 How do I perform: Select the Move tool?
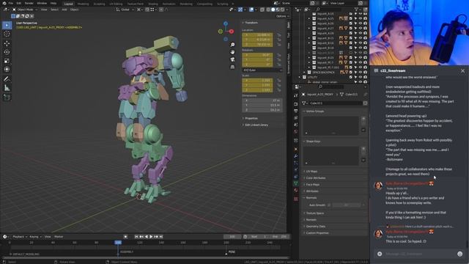pos(7,43)
